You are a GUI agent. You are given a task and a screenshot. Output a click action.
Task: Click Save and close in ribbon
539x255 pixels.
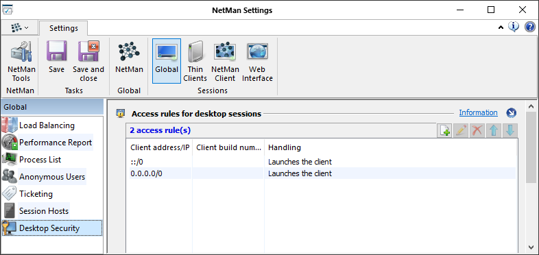click(88, 62)
